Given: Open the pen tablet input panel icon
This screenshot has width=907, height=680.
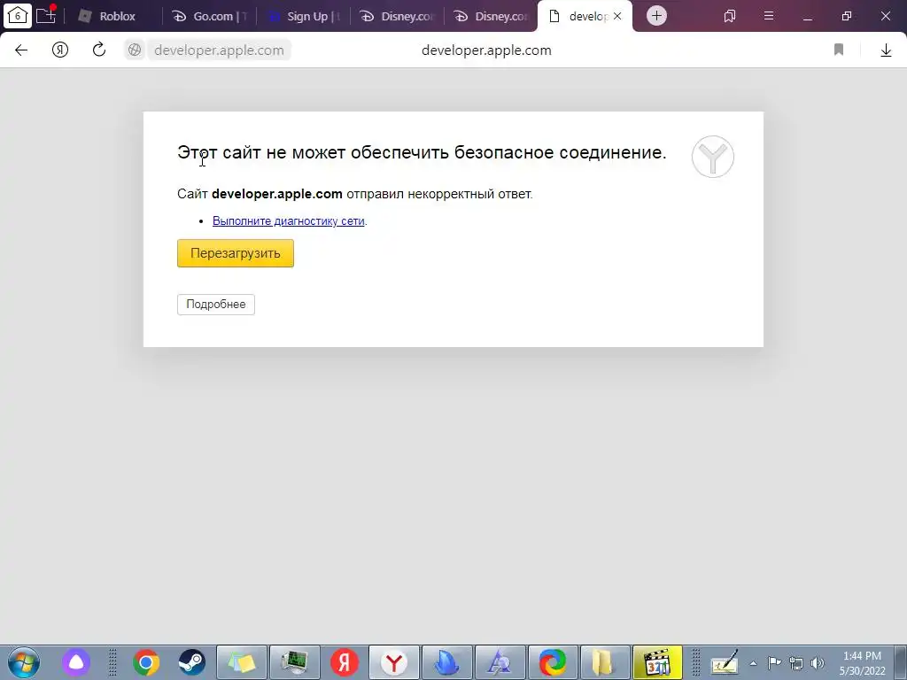Looking at the screenshot, I should click(x=725, y=662).
